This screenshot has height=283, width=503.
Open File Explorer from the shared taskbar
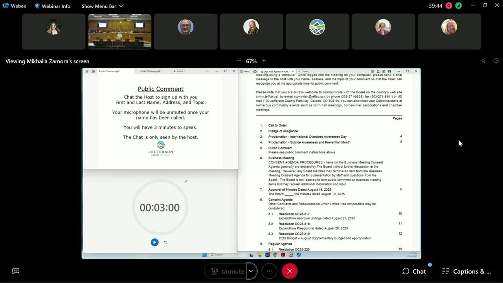click(x=260, y=255)
